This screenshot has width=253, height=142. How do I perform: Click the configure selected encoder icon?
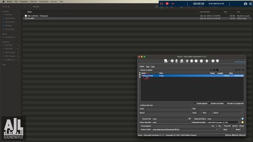point(242,122)
